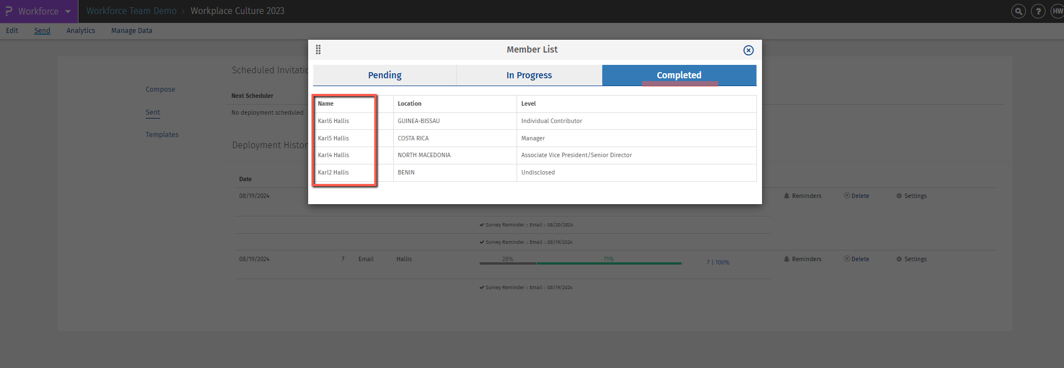Image resolution: width=1064 pixels, height=368 pixels.
Task: Open Compose in the sidebar
Action: [160, 89]
